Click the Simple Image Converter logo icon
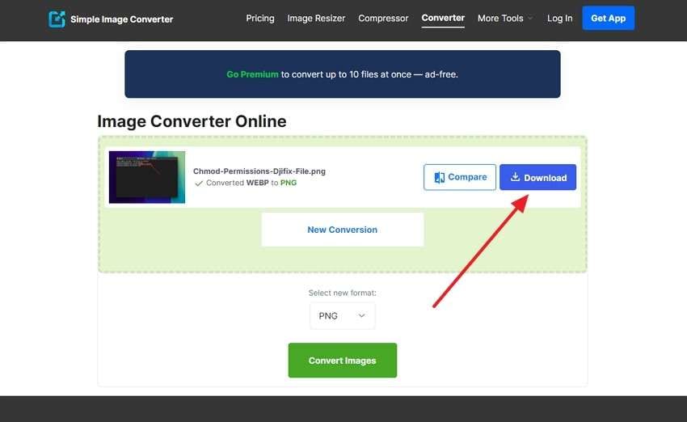Viewport: 687px width, 422px height. (x=57, y=19)
